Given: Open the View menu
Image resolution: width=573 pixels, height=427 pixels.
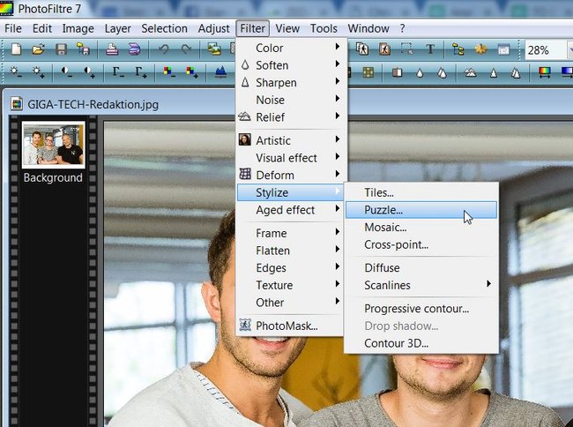Looking at the screenshot, I should pos(287,28).
